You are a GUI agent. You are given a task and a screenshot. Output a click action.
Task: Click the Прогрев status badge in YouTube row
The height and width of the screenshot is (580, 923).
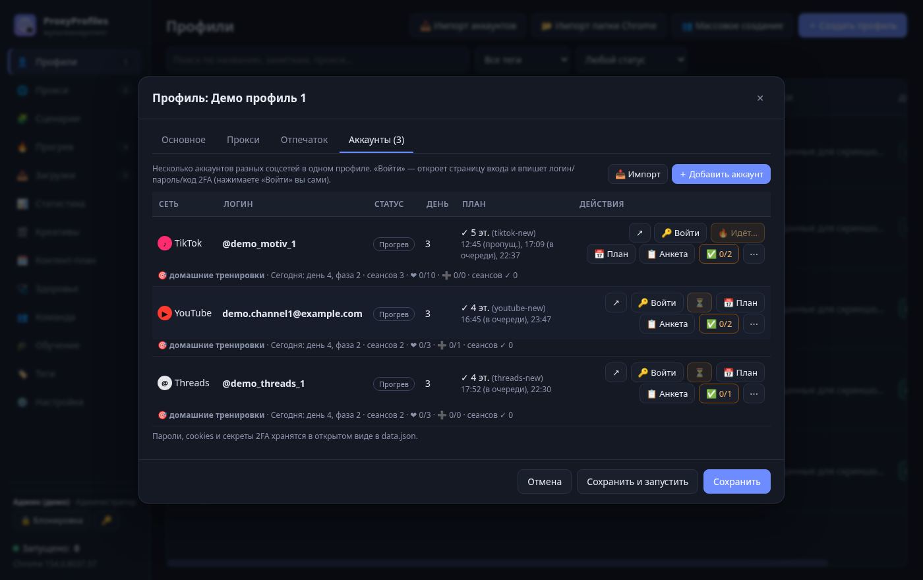394,314
